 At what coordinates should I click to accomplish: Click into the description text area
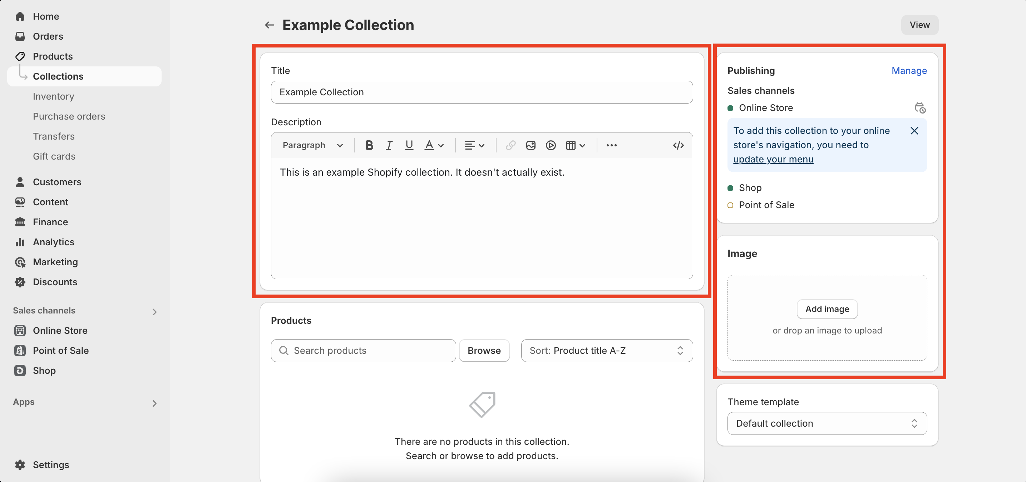tap(482, 219)
